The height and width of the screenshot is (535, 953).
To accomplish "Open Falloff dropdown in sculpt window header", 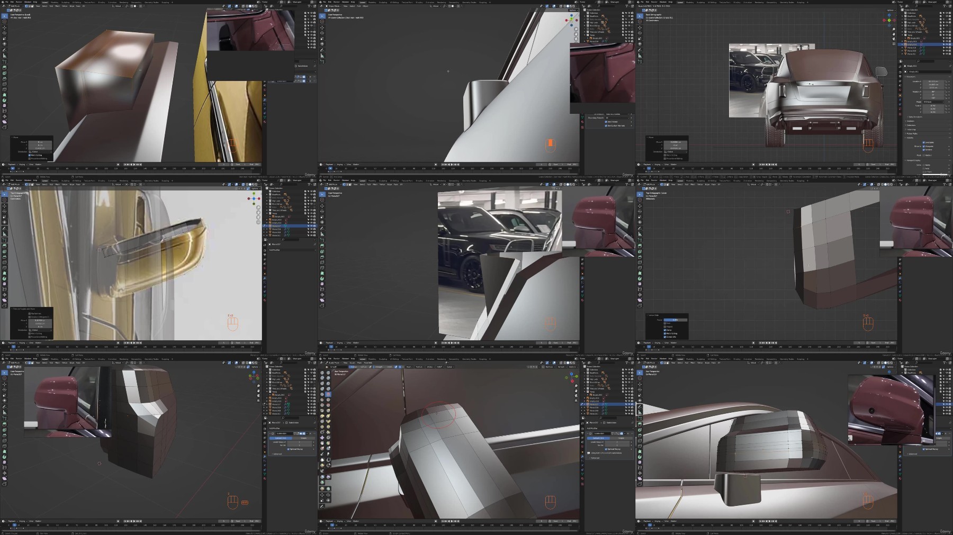I will [x=439, y=367].
